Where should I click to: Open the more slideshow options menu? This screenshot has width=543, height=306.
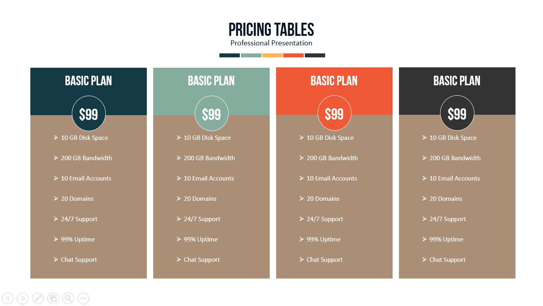83,298
